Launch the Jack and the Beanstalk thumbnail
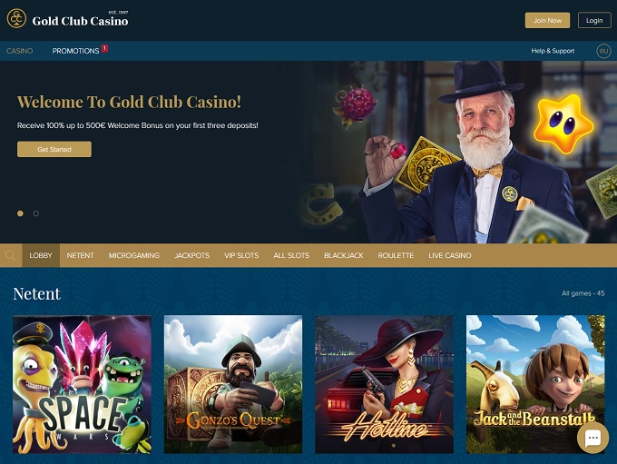The width and height of the screenshot is (617, 464). coord(535,384)
